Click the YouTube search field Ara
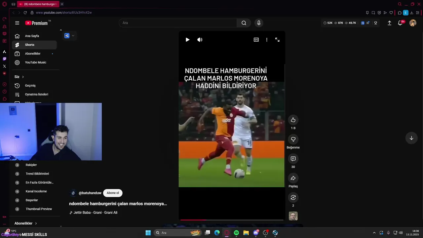Viewport: 423px width, 238px height. click(178, 23)
